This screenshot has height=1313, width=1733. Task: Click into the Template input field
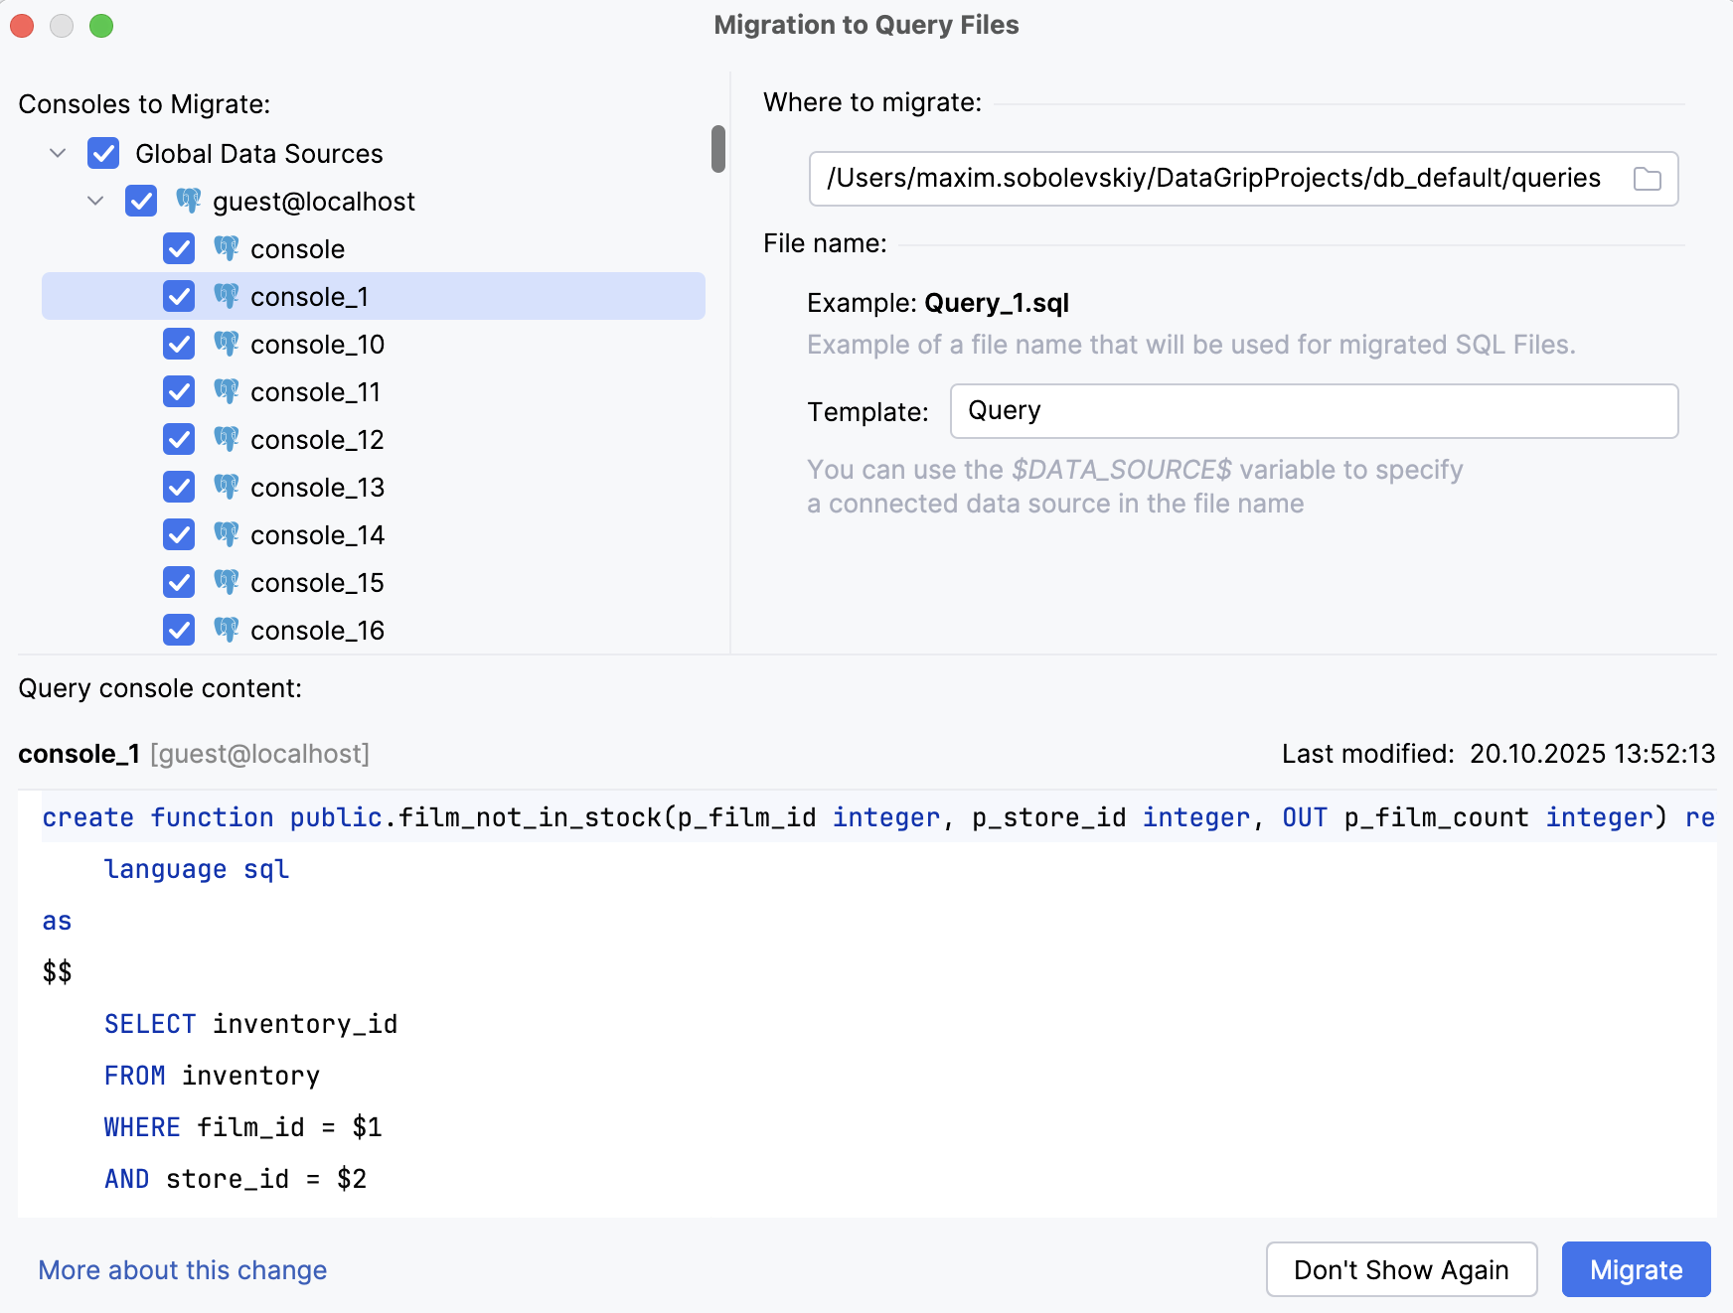1313,411
